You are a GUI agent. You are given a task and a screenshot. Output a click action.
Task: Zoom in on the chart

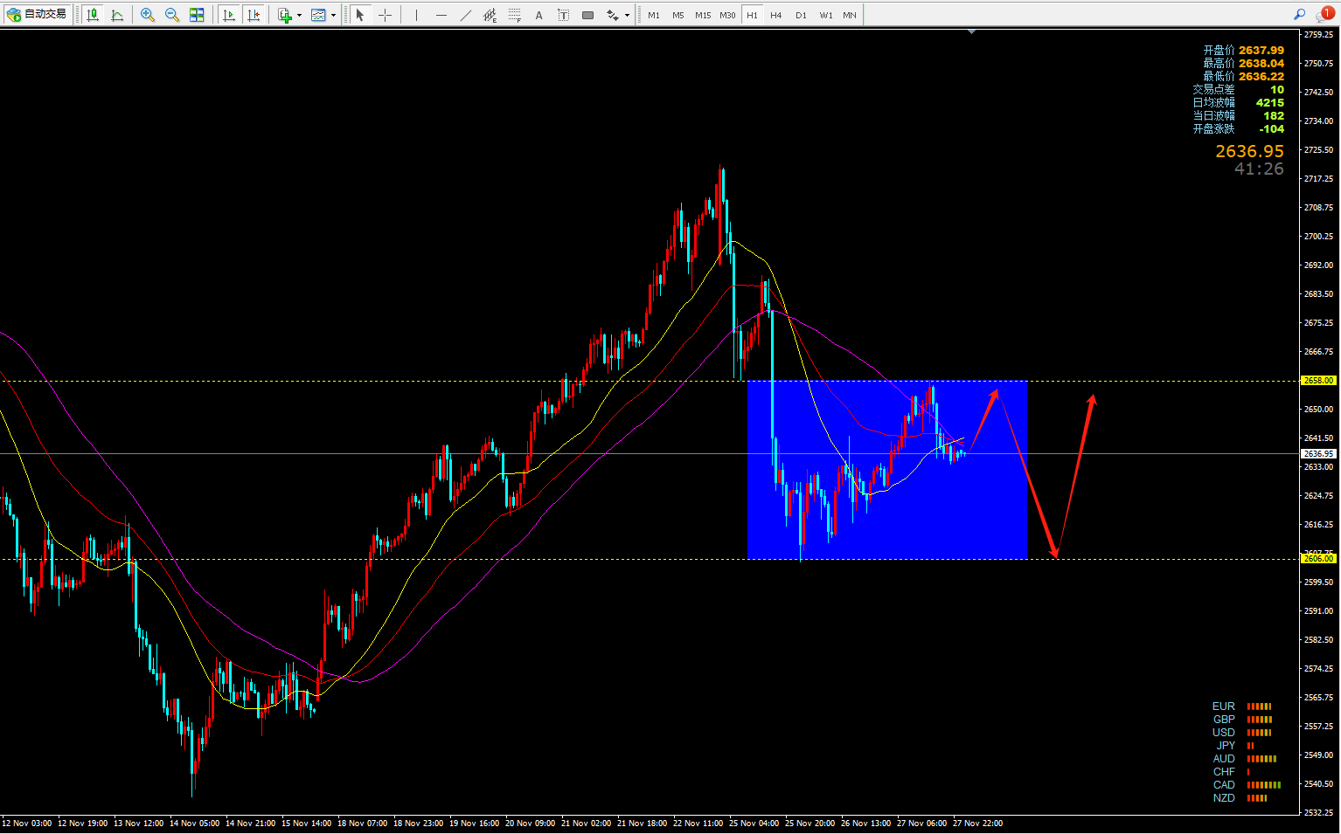[148, 15]
